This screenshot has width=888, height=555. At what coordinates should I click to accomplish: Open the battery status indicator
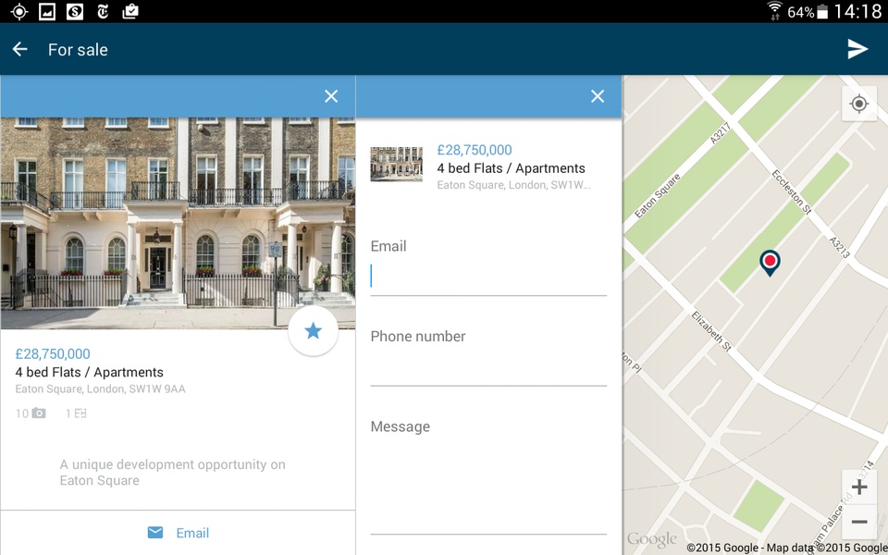pos(822,11)
